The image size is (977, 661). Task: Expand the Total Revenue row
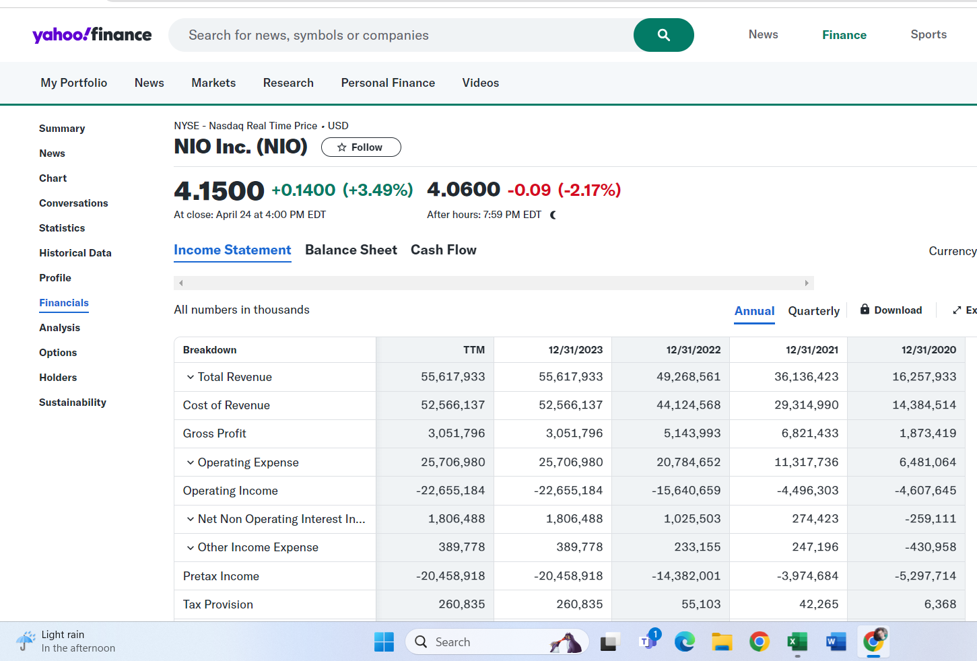[x=191, y=377]
